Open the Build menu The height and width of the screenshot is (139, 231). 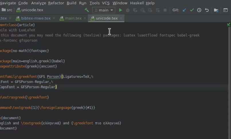click(x=71, y=3)
